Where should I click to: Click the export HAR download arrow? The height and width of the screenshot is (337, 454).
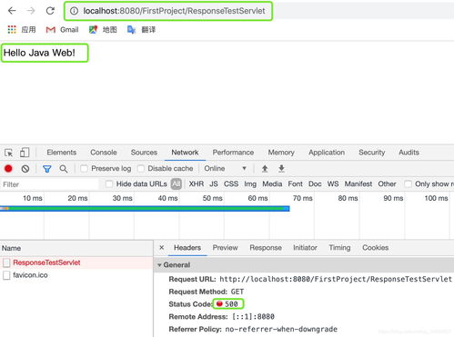[281, 169]
